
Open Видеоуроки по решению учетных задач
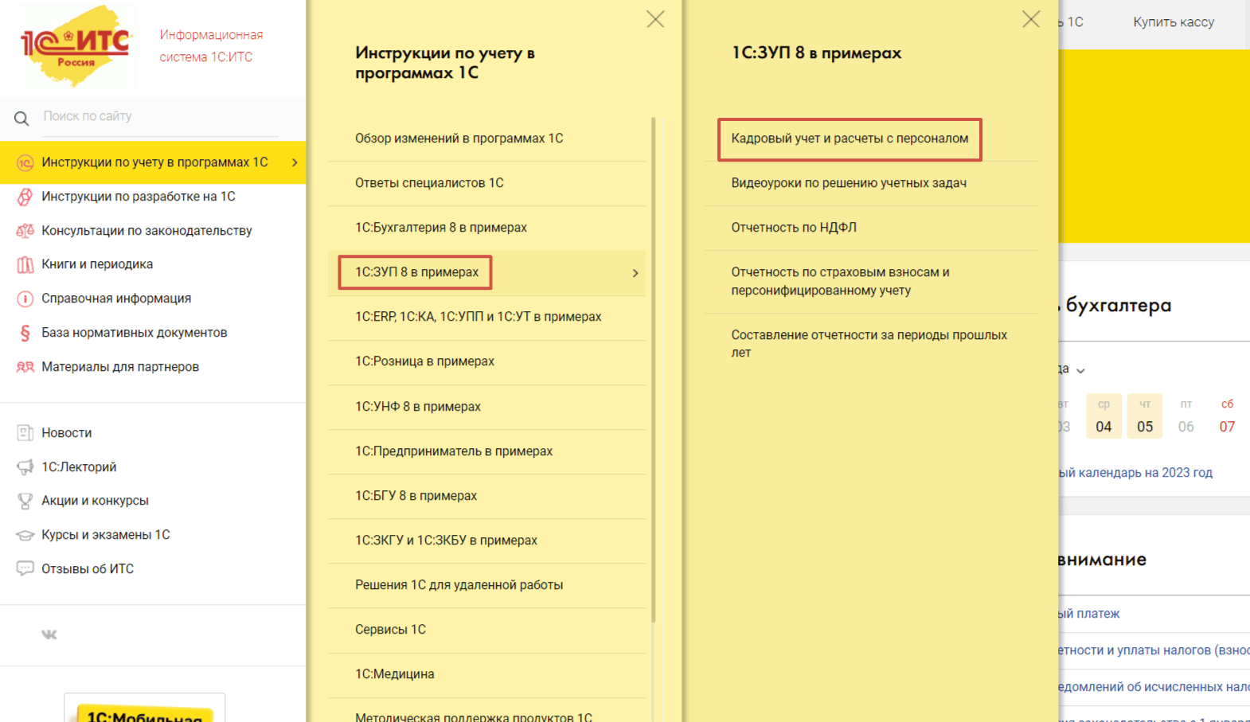pos(849,183)
